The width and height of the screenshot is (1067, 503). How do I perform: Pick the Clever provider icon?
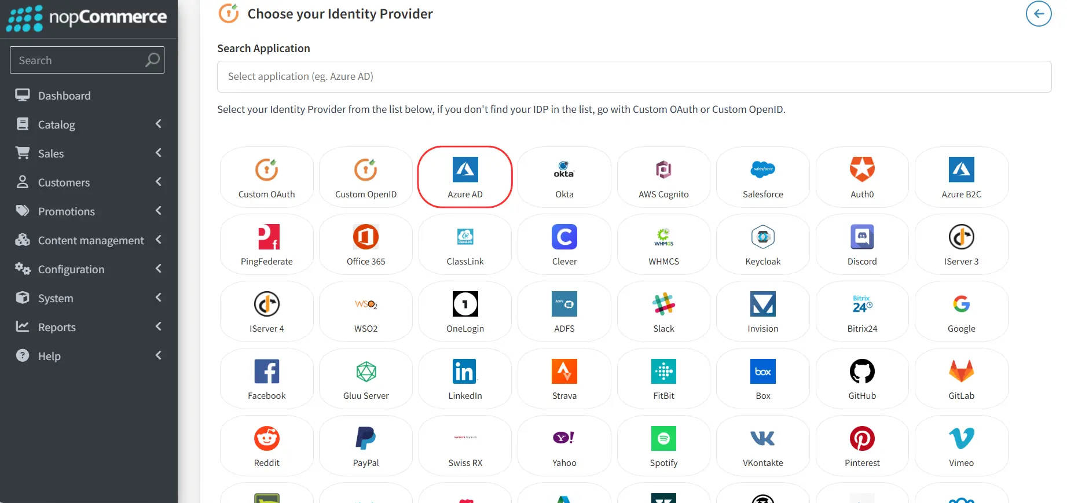[x=564, y=237]
